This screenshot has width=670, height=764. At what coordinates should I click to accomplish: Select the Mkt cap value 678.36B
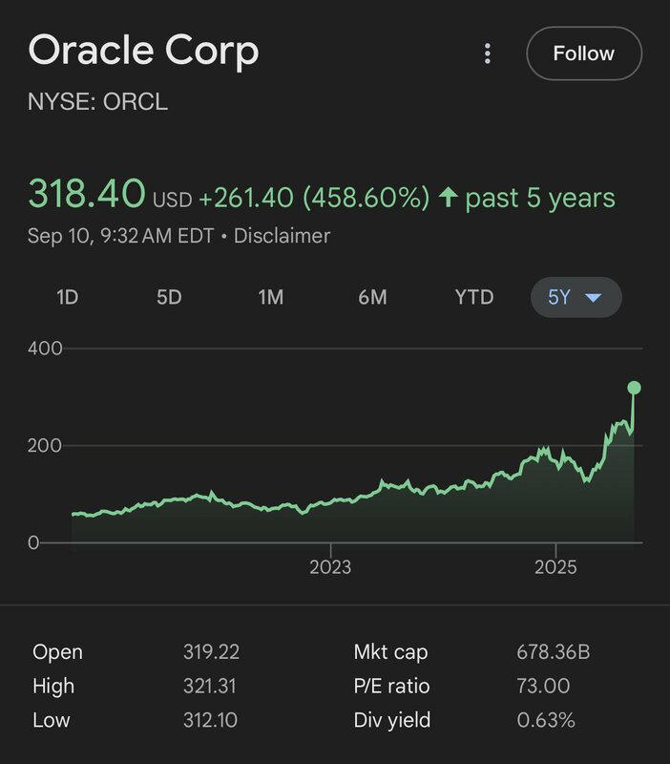[553, 652]
